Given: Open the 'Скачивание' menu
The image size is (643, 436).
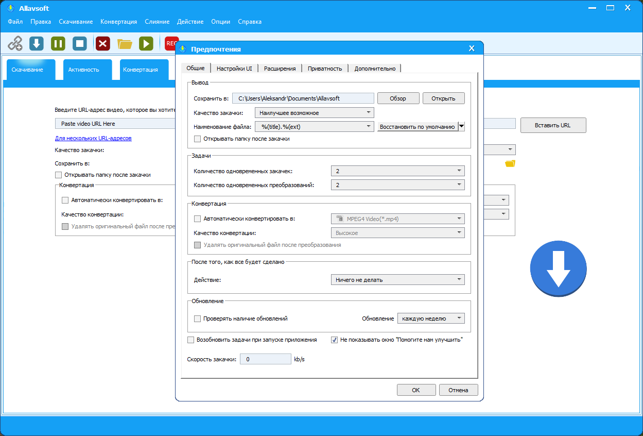Looking at the screenshot, I should click(x=76, y=22).
